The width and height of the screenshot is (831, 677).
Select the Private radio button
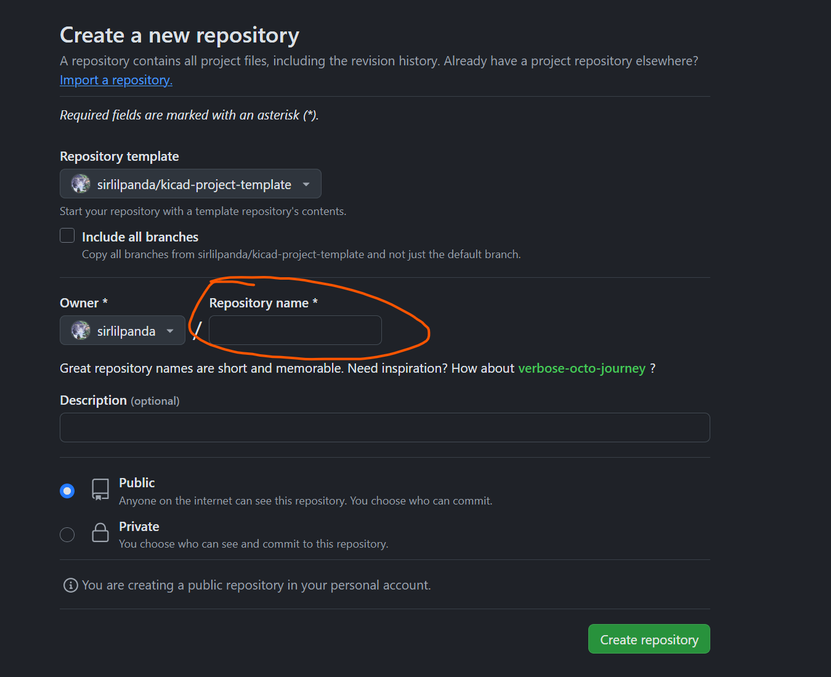click(67, 534)
